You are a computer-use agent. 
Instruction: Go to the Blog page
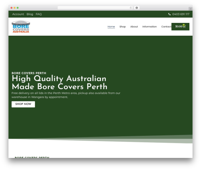click(x=30, y=14)
